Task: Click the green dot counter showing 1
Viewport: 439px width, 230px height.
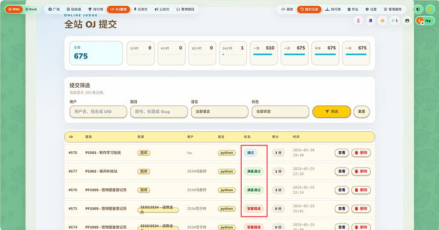Action: [394, 21]
